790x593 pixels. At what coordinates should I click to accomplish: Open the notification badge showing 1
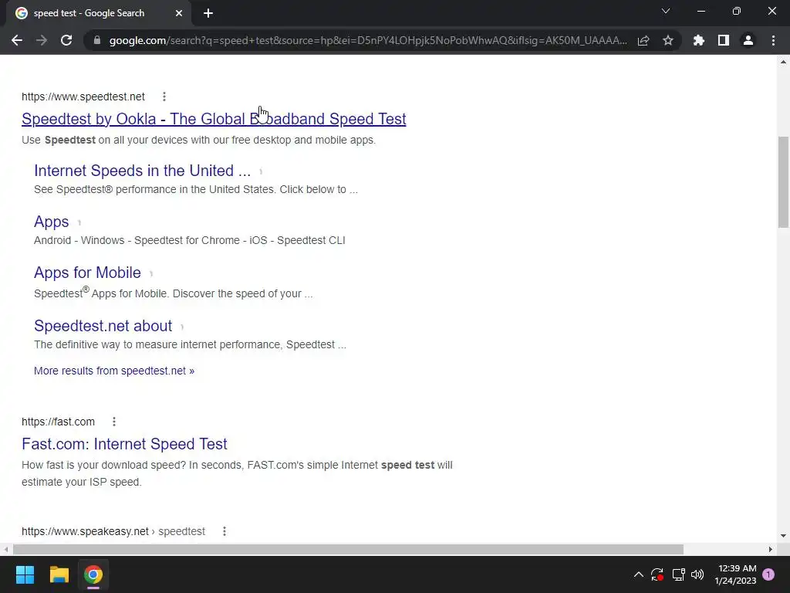click(768, 574)
